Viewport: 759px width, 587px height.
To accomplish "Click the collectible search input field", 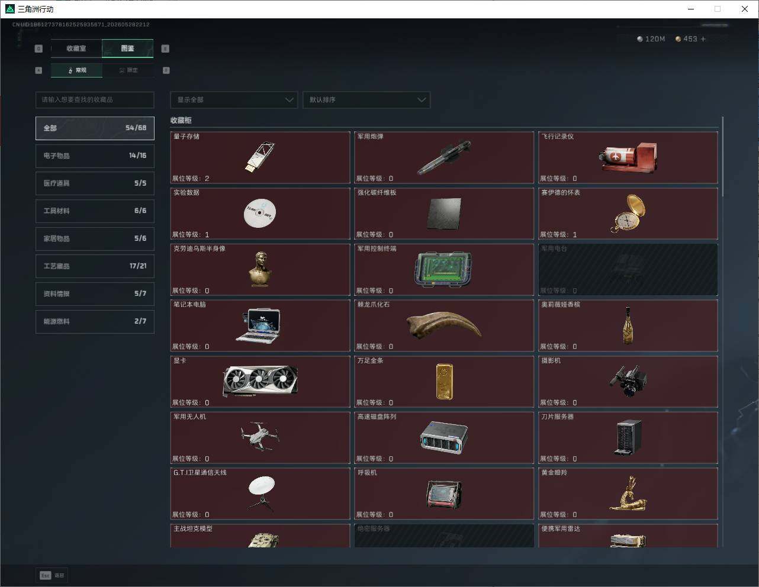I will pos(95,100).
